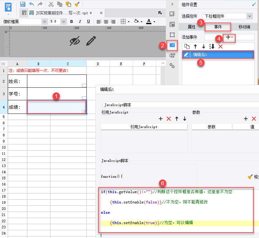Select the 成绩 input cell B4

pos(57,107)
